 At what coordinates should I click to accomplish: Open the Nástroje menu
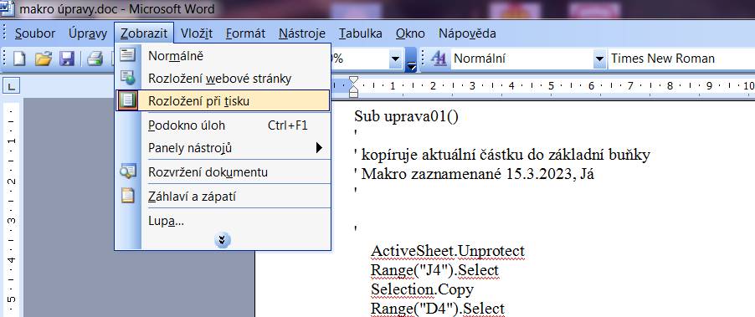point(302,33)
